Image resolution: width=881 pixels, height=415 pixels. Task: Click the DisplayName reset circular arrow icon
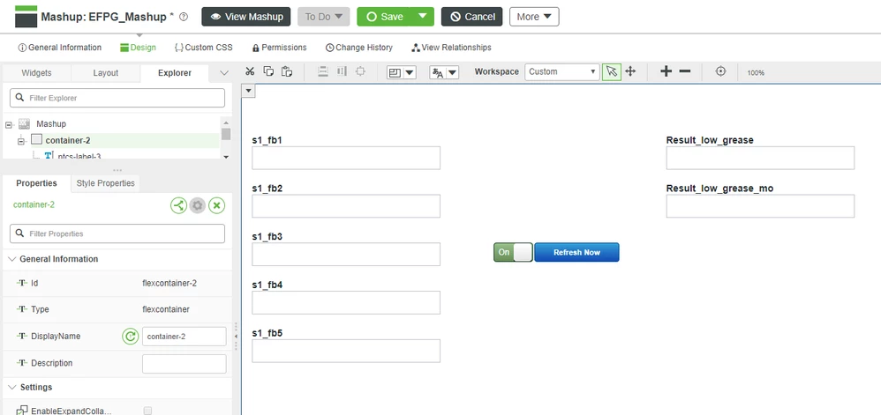click(x=131, y=337)
